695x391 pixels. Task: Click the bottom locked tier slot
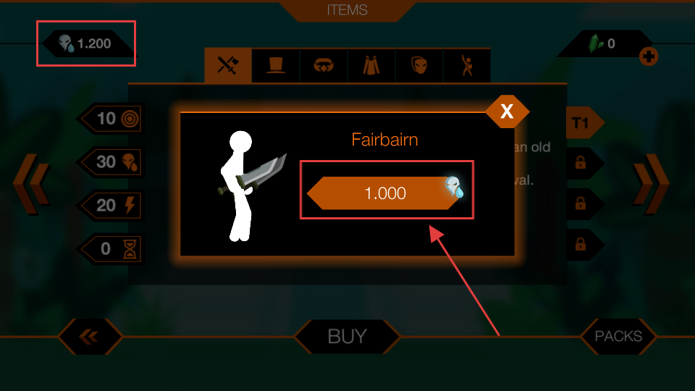(584, 244)
